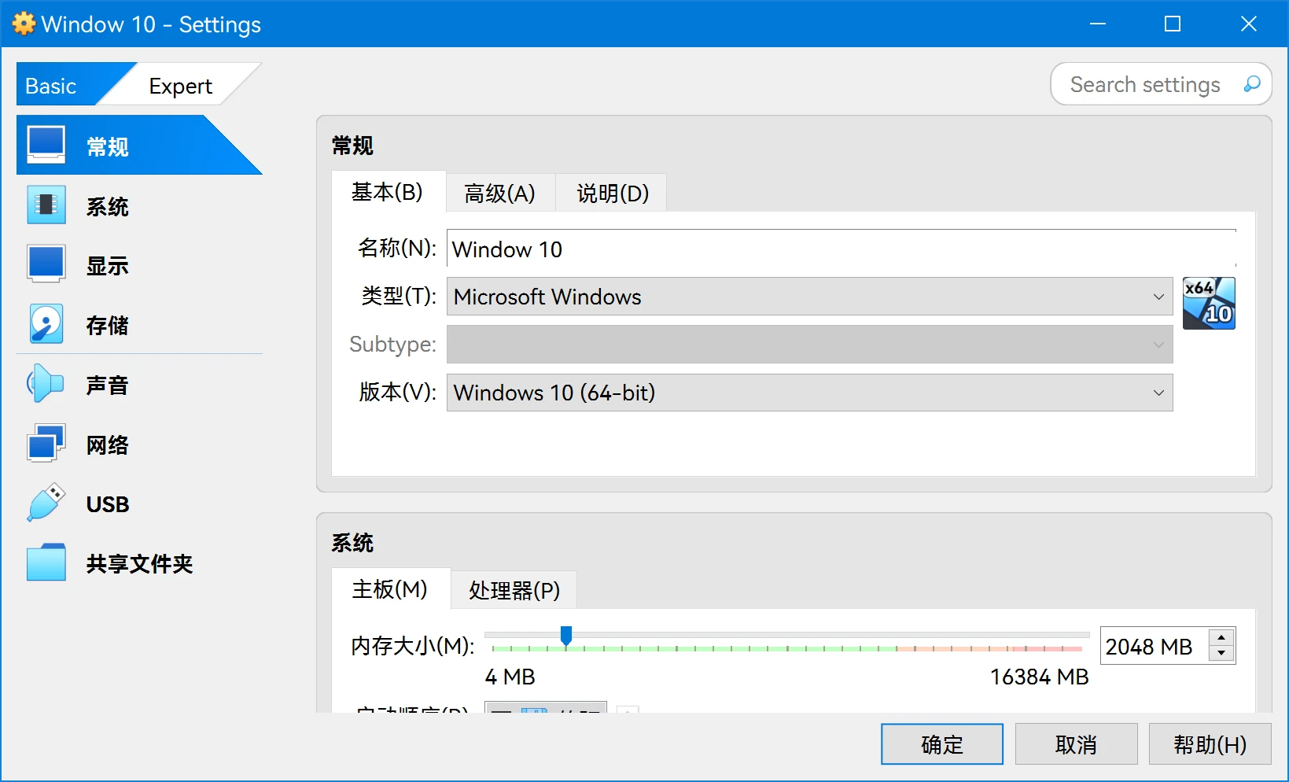Click the 帮助(H) button
The width and height of the screenshot is (1289, 782).
point(1210,744)
